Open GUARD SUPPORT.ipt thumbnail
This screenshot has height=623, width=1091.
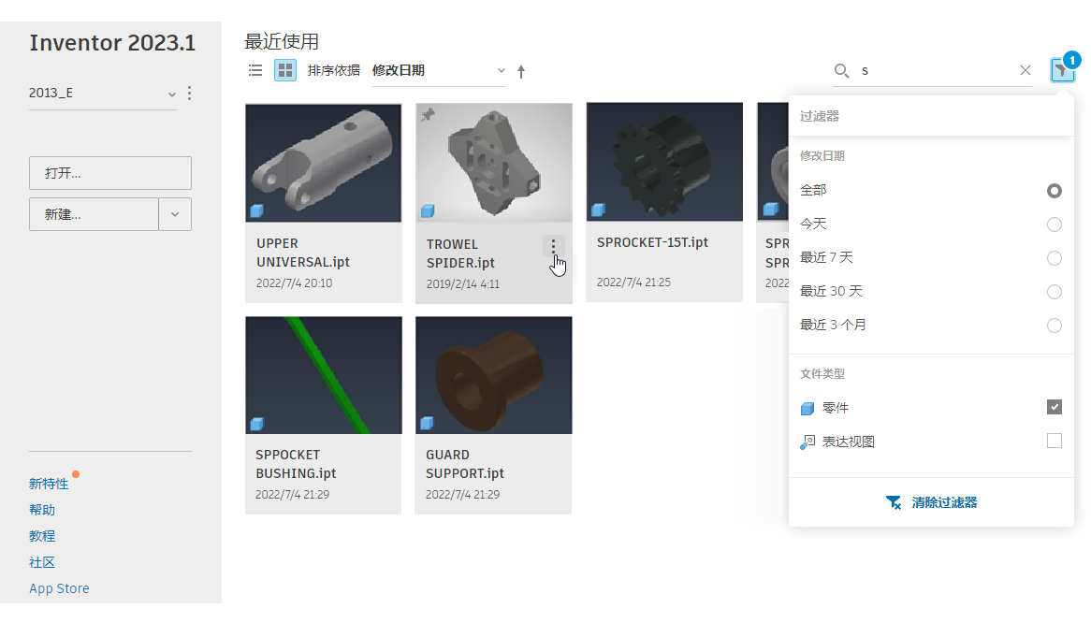494,375
